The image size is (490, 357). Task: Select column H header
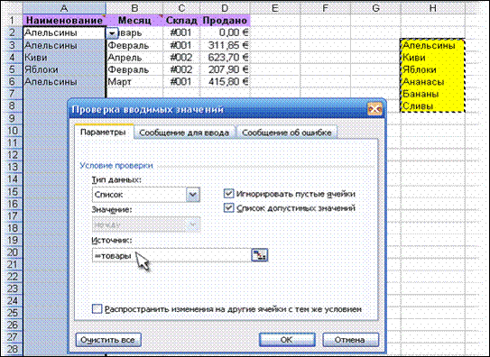pyautogui.click(x=433, y=8)
